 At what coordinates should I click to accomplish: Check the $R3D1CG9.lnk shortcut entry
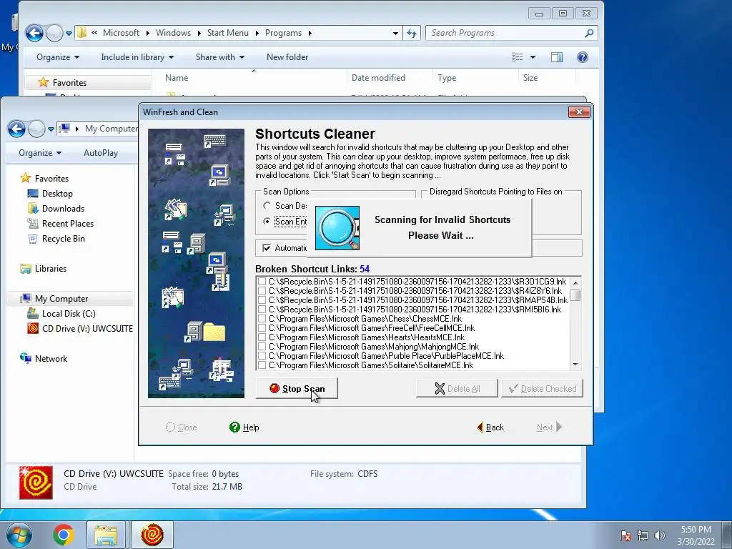click(x=262, y=282)
